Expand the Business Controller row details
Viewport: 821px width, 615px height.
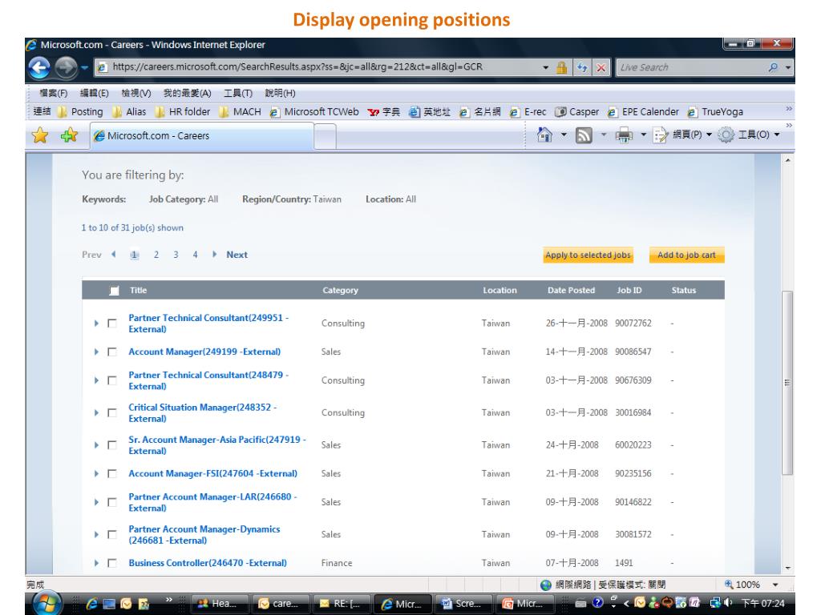coord(96,563)
